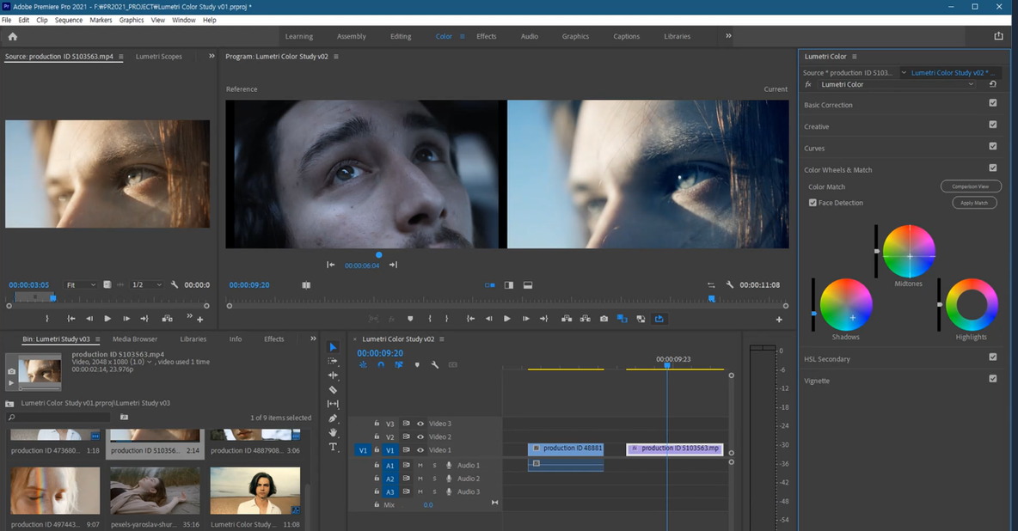The image size is (1018, 531).
Task: Open Source playback resolution 1/2 dropdown
Action: click(x=147, y=285)
